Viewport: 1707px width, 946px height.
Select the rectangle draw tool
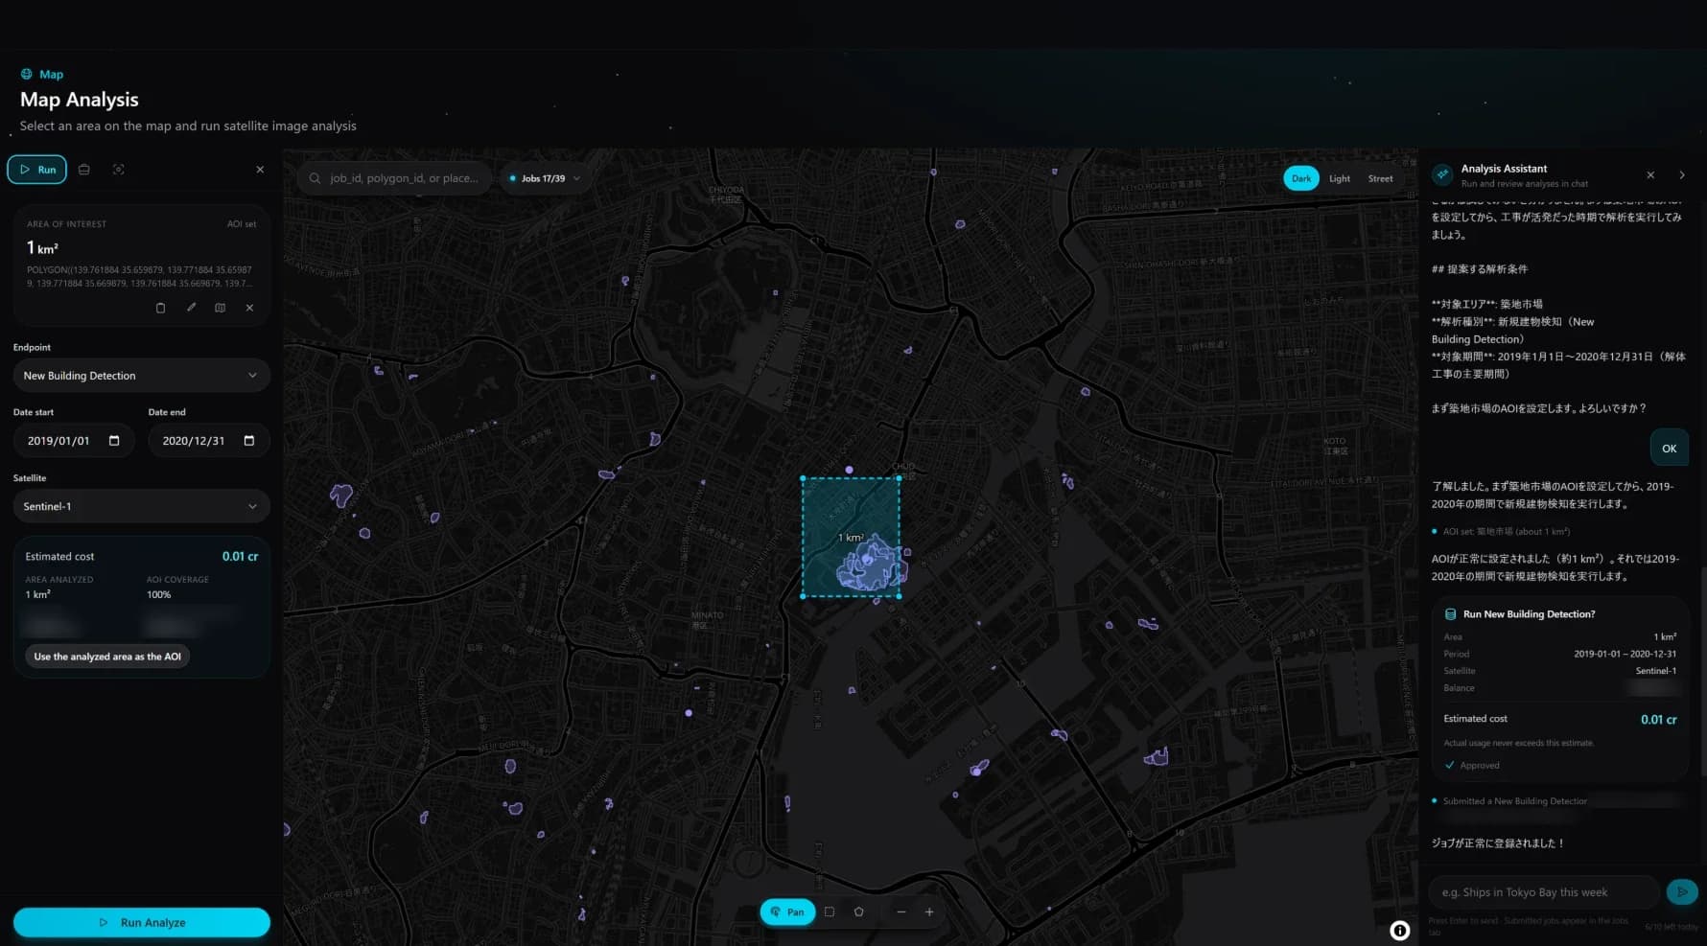(x=830, y=911)
